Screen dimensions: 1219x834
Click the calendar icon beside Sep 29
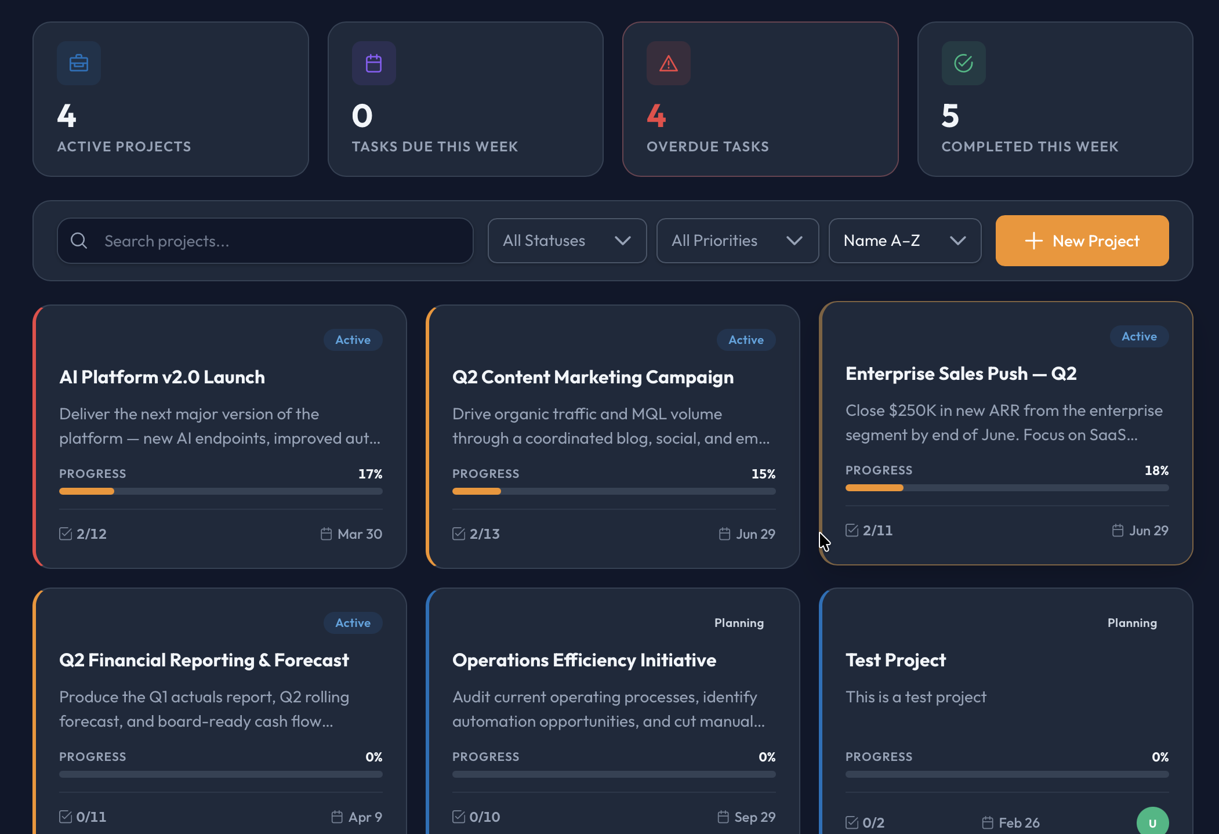tap(723, 817)
